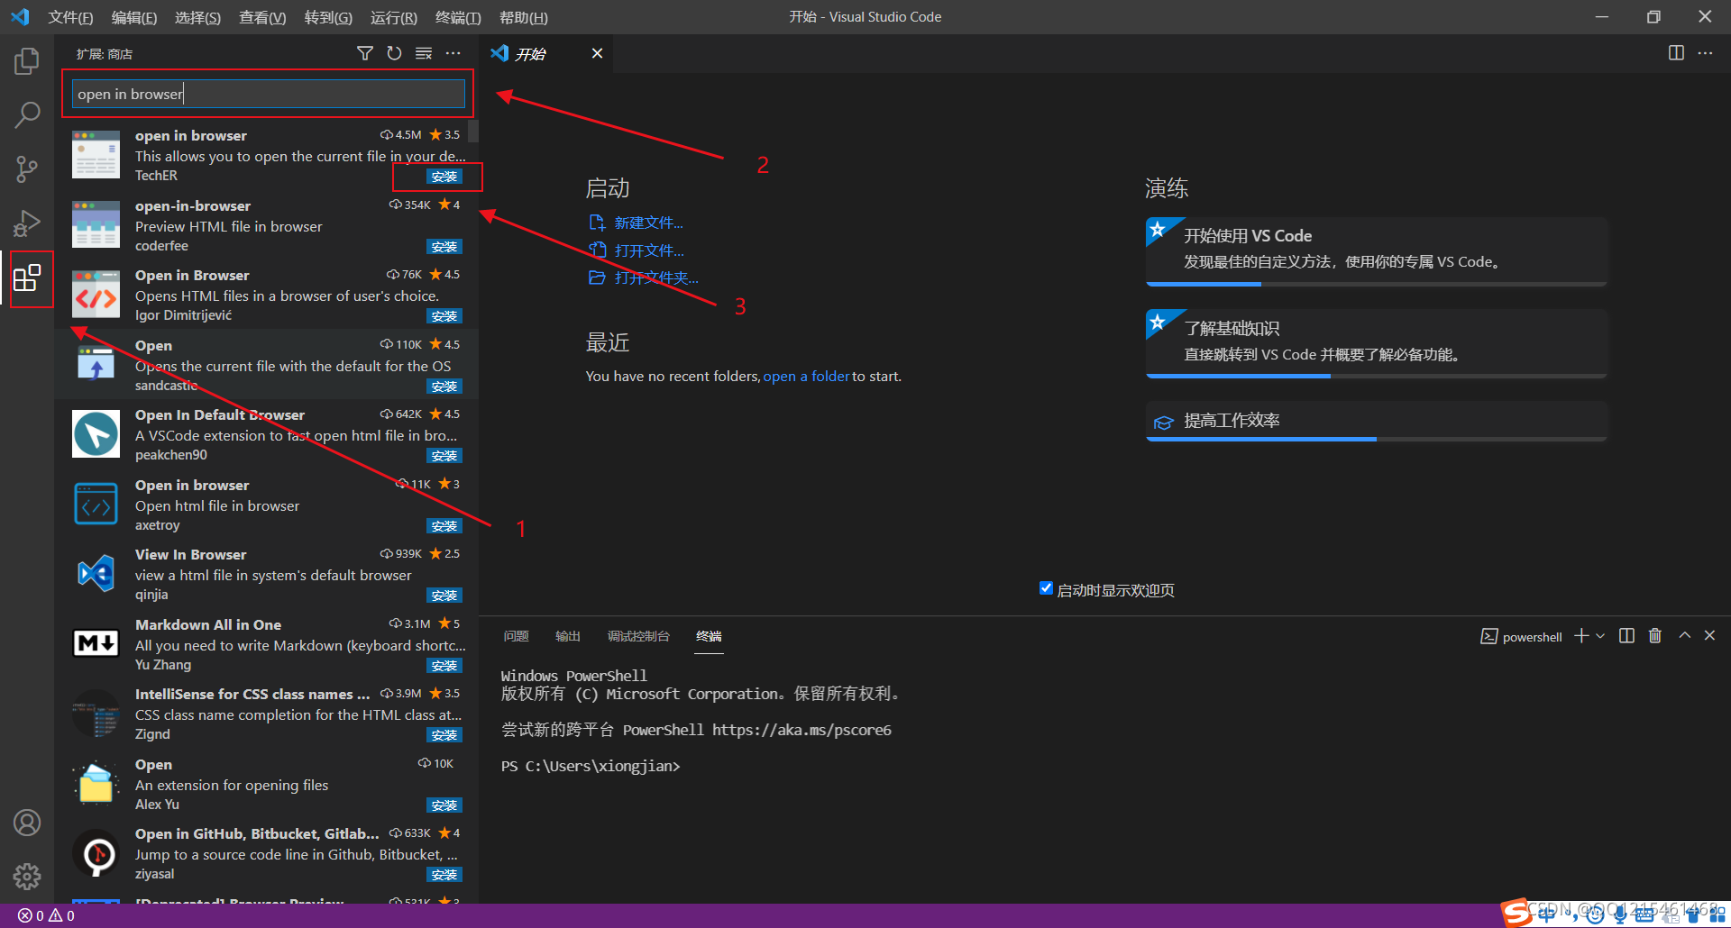Switch to the 问题 panel tab
The height and width of the screenshot is (928, 1731).
(x=516, y=636)
